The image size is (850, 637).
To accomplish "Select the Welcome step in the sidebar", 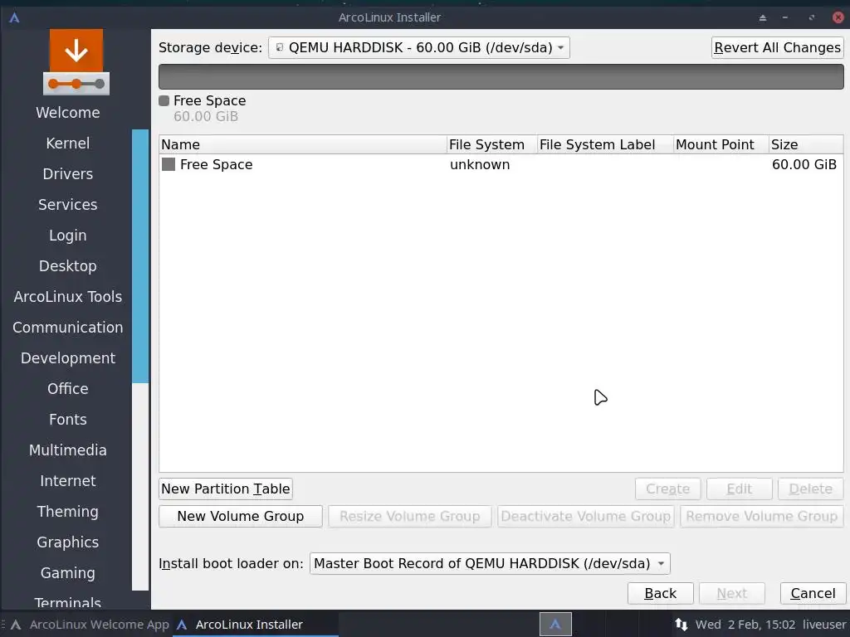I will click(x=68, y=113).
